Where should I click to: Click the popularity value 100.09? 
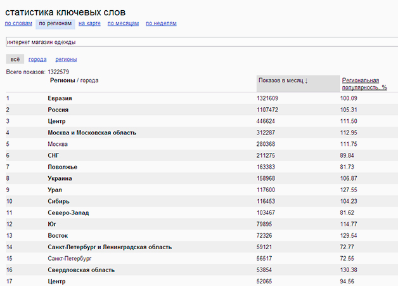(x=349, y=98)
